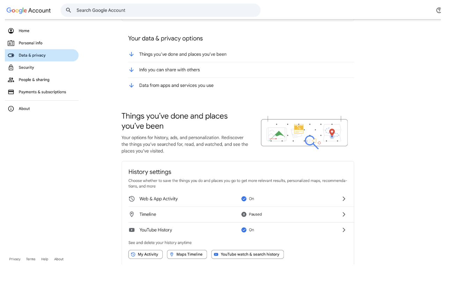The image size is (466, 282).
Task: Click the help question mark icon
Action: [438, 10]
